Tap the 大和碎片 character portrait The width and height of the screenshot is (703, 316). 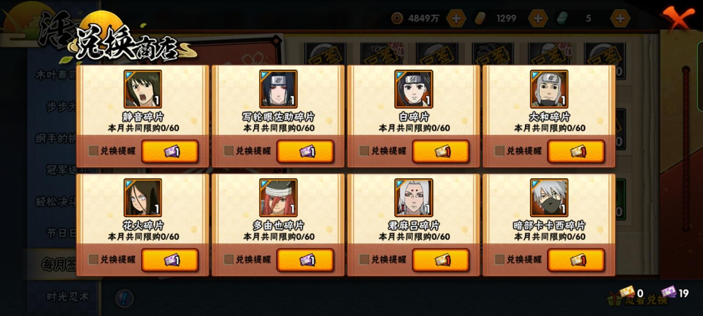[x=549, y=89]
